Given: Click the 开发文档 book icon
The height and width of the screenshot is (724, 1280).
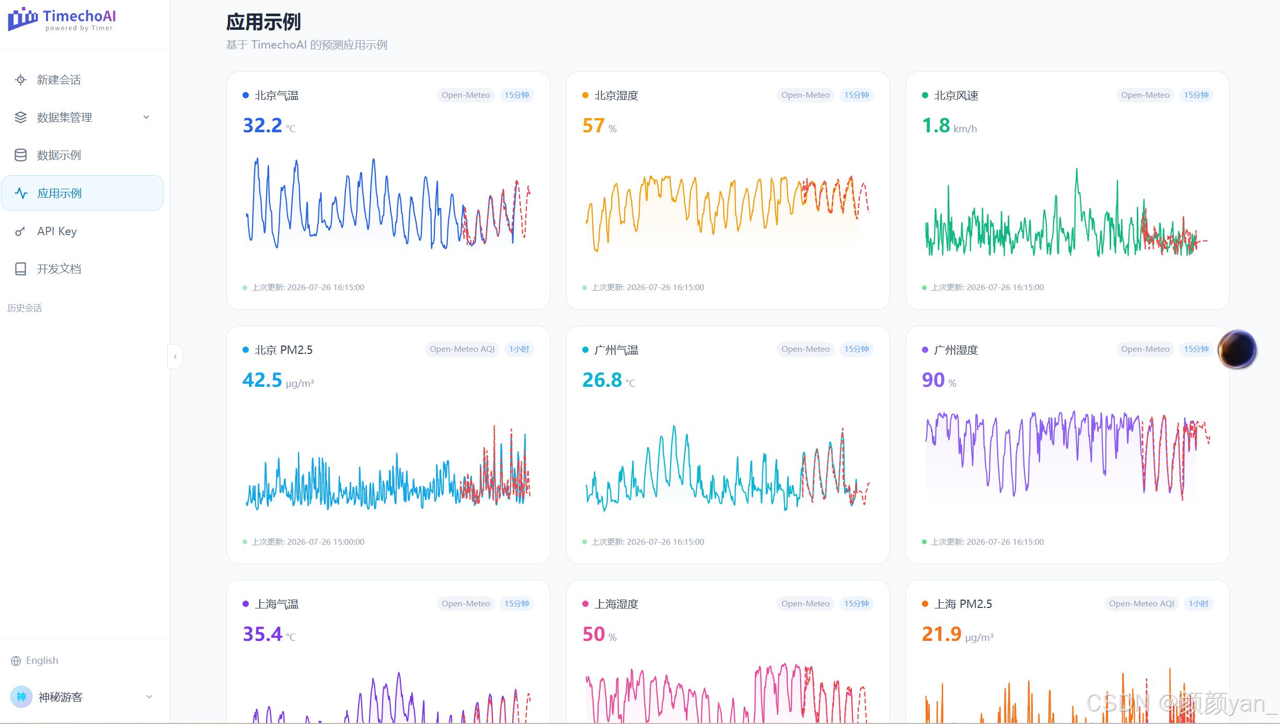Looking at the screenshot, I should pyautogui.click(x=20, y=269).
